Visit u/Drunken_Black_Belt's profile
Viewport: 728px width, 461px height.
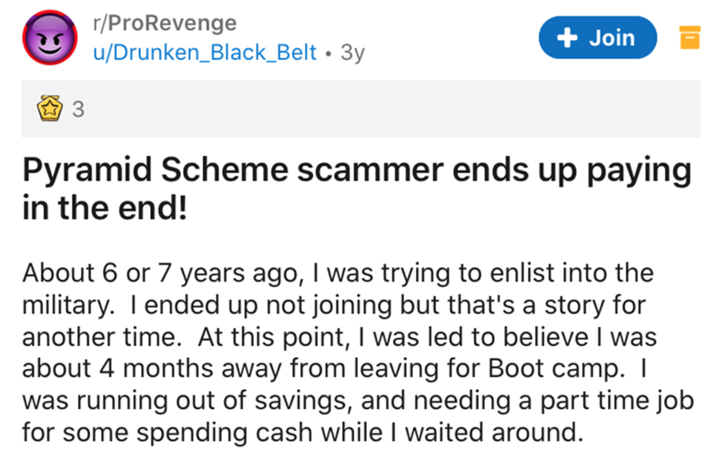click(204, 52)
